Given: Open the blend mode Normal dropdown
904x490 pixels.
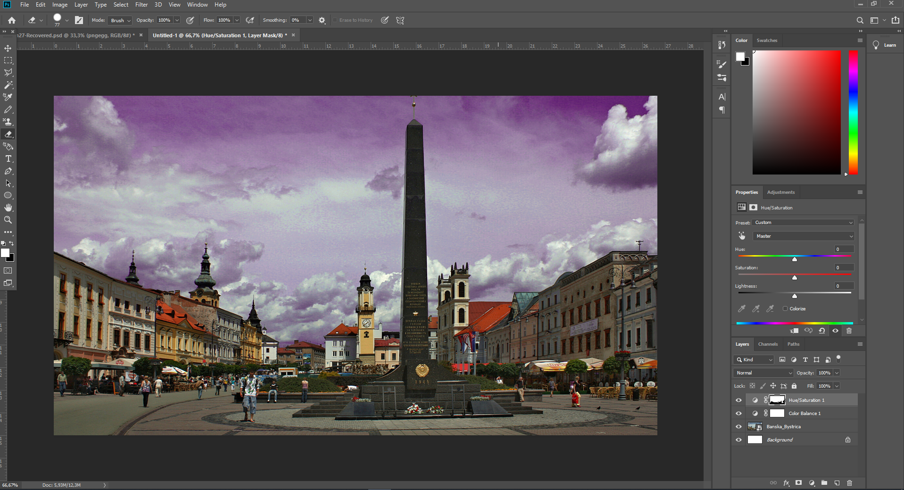Looking at the screenshot, I should tap(763, 373).
